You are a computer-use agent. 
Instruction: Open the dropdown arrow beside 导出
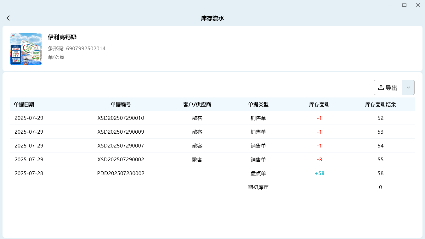(408, 87)
